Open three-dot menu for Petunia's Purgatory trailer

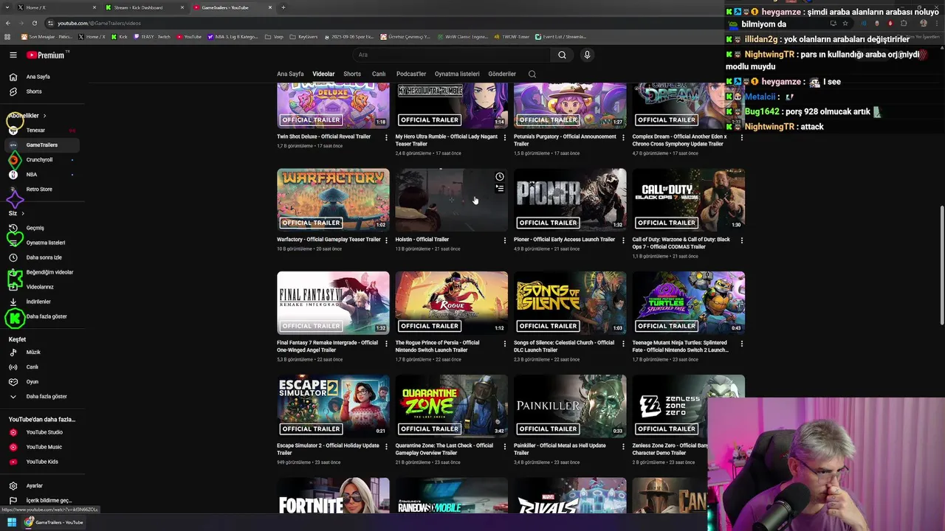623,137
